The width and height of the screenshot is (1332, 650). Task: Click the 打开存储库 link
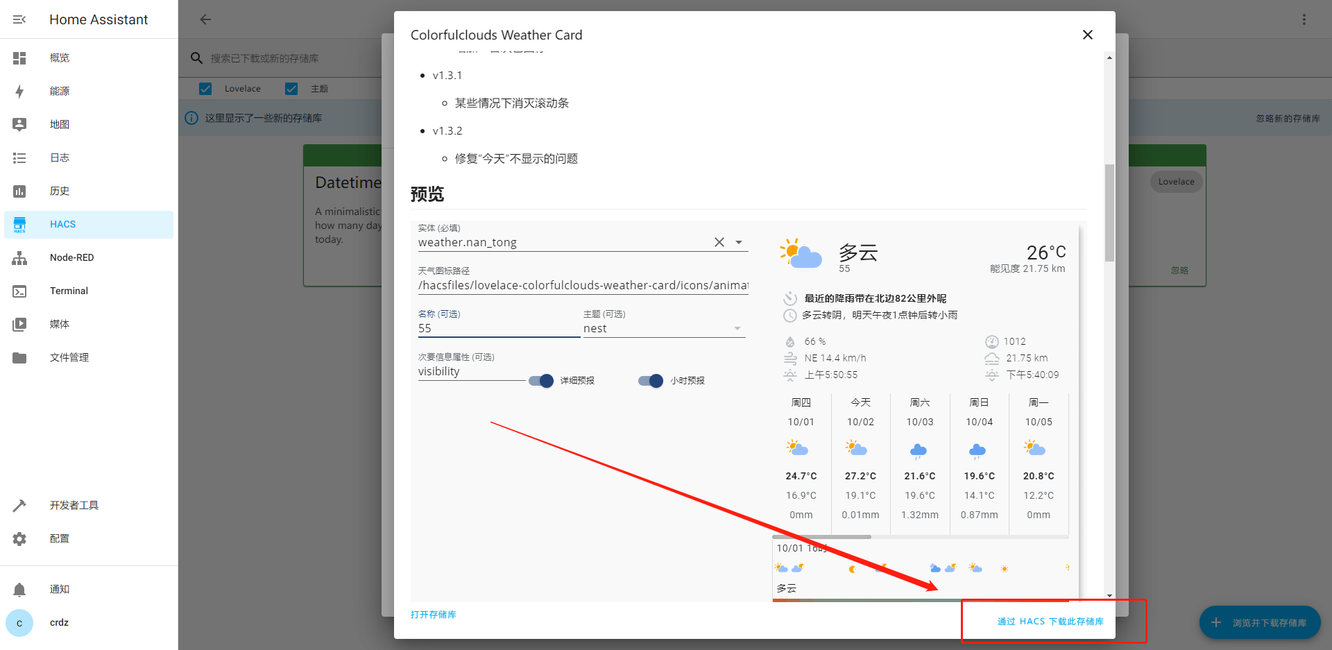(433, 615)
